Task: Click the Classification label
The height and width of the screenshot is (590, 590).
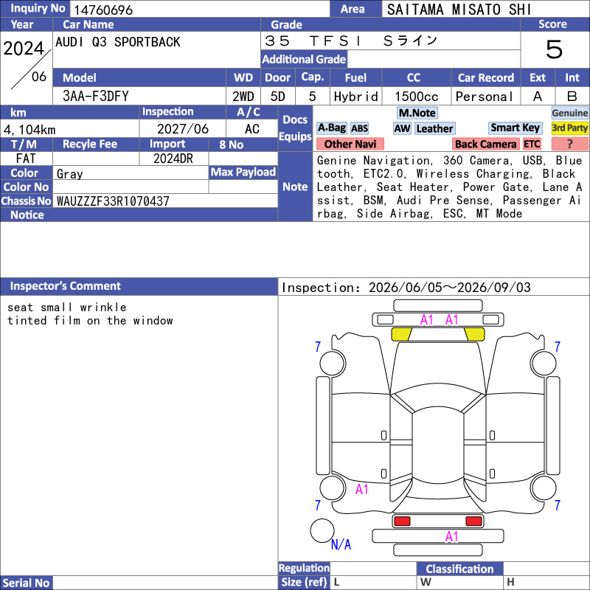Action: click(459, 569)
